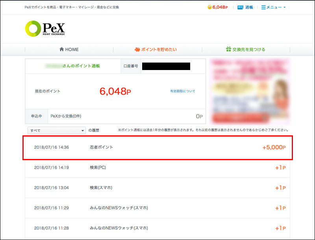Viewport: 315px width, 240px height.
Task: Click the piggy bank icon for ポイントを貯めたい
Action: pos(137,49)
